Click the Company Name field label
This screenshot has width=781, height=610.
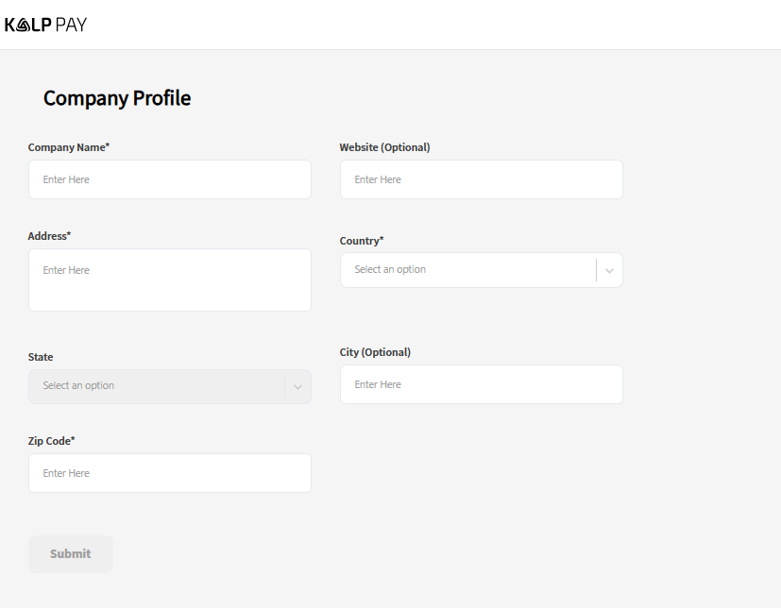point(69,147)
